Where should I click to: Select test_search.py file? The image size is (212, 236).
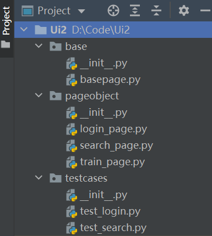(x=113, y=228)
